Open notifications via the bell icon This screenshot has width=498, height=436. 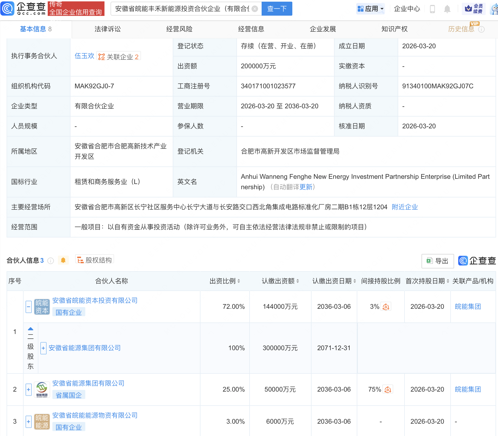(447, 9)
